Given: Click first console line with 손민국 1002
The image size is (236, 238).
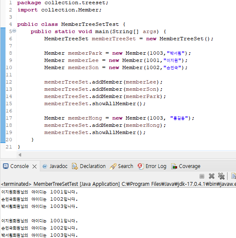Looking at the screenshot, I should 39,199.
